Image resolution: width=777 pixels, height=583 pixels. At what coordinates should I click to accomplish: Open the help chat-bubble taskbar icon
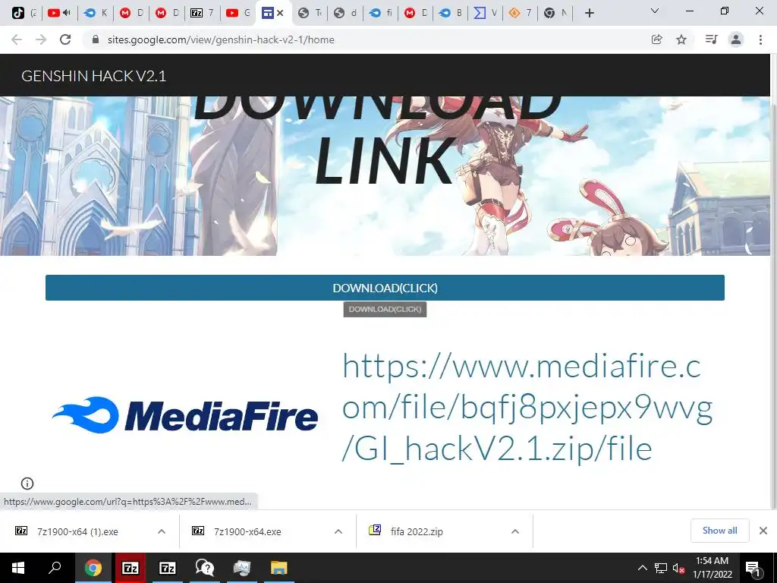point(205,568)
